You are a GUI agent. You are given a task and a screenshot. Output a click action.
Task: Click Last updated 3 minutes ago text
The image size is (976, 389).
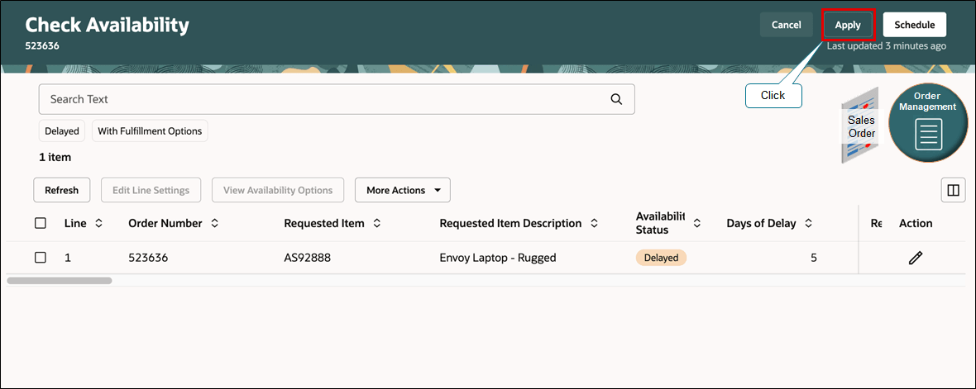click(x=887, y=46)
